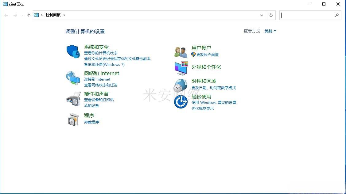The image size is (346, 194).
Task: Open 时钟和区域 category heading
Action: pos(204,81)
